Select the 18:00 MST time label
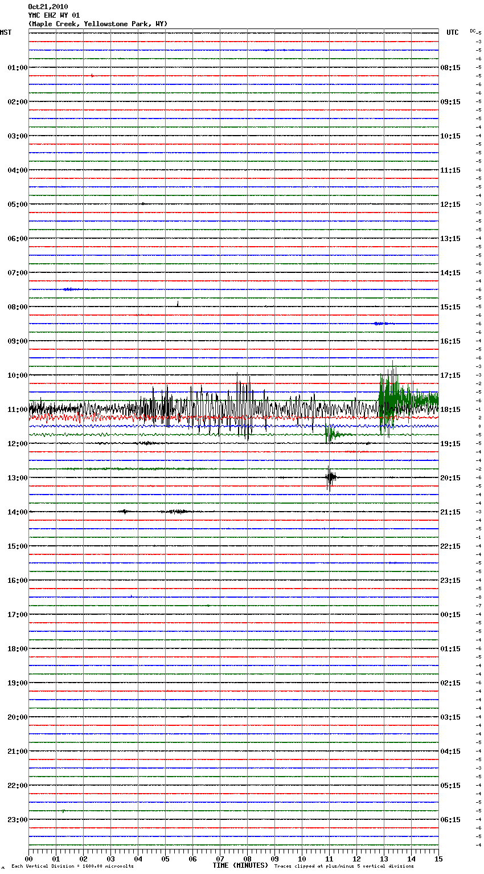This screenshot has height=874, width=484. click(x=17, y=649)
